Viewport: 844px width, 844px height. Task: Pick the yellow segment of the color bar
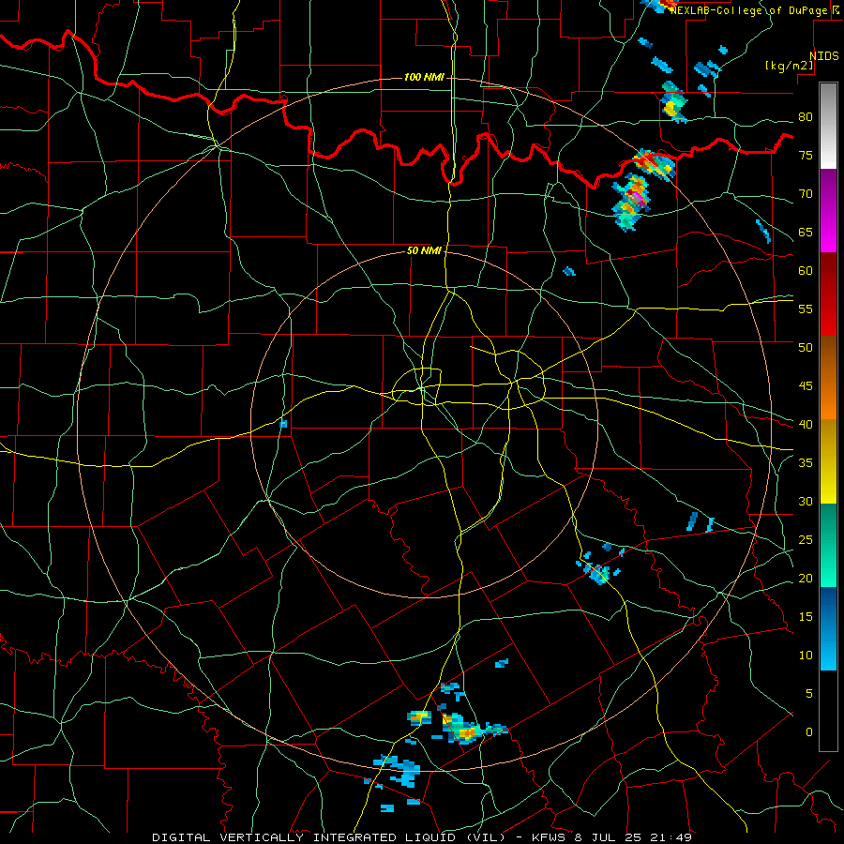click(828, 461)
